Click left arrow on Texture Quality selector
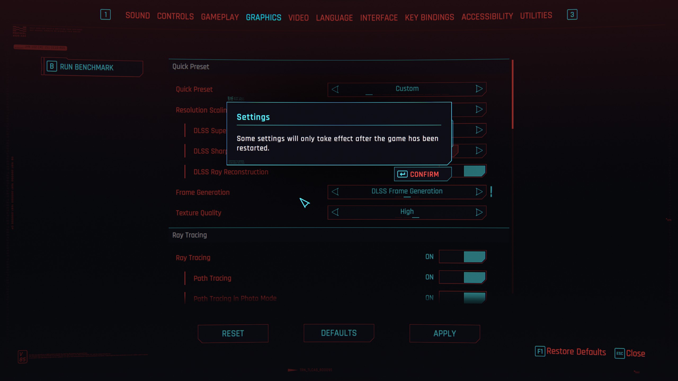The image size is (678, 381). click(x=335, y=212)
